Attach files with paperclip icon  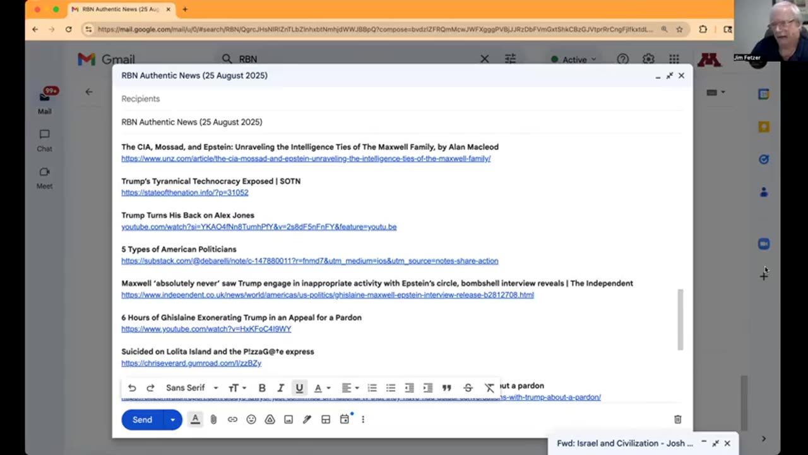[x=213, y=420]
